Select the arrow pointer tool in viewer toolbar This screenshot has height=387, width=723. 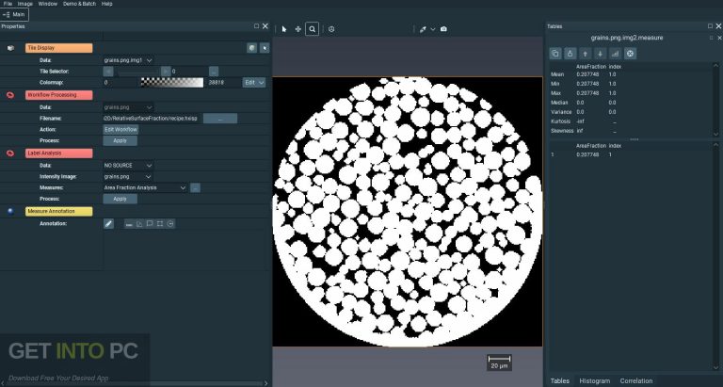284,29
